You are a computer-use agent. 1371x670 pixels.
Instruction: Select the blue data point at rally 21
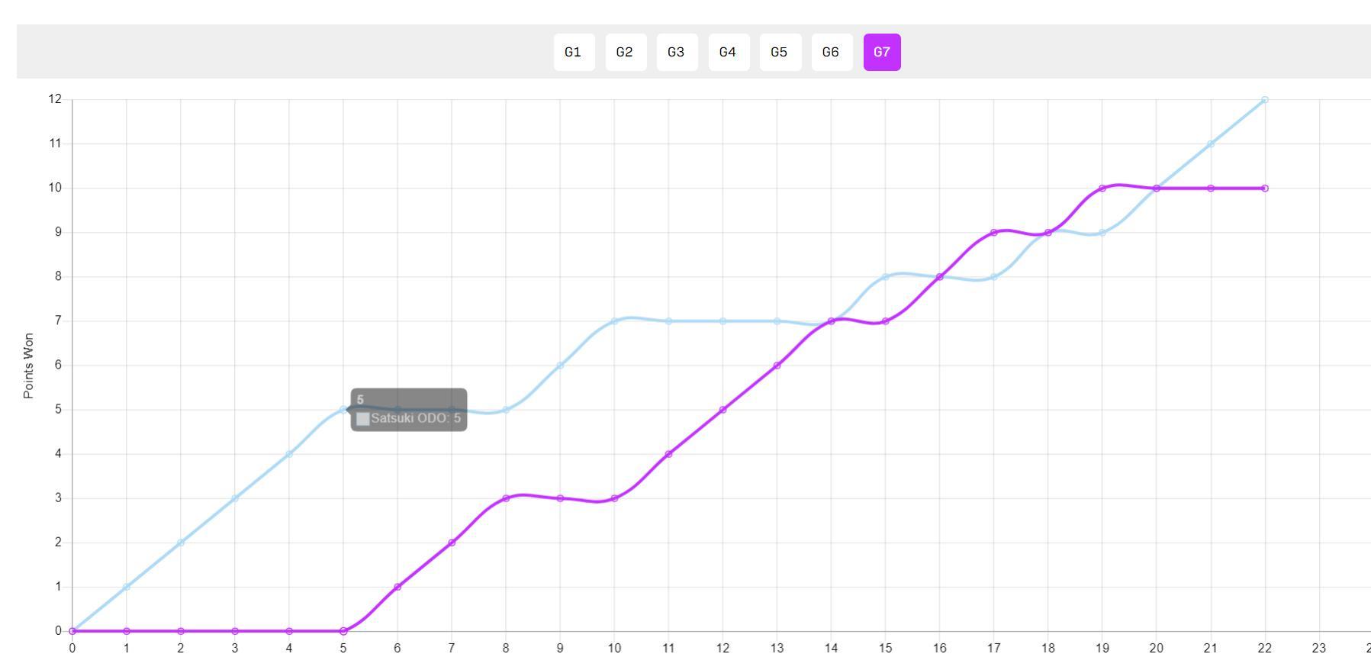pos(1211,144)
